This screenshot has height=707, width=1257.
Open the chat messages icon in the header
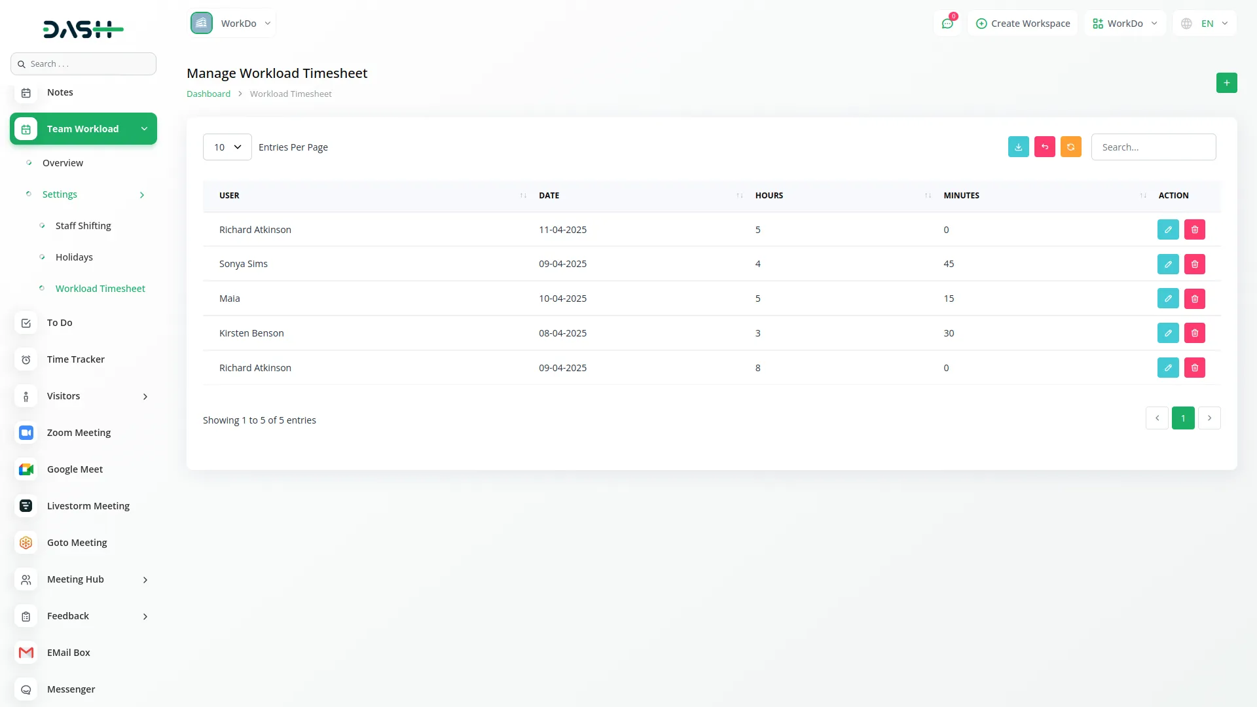click(947, 23)
